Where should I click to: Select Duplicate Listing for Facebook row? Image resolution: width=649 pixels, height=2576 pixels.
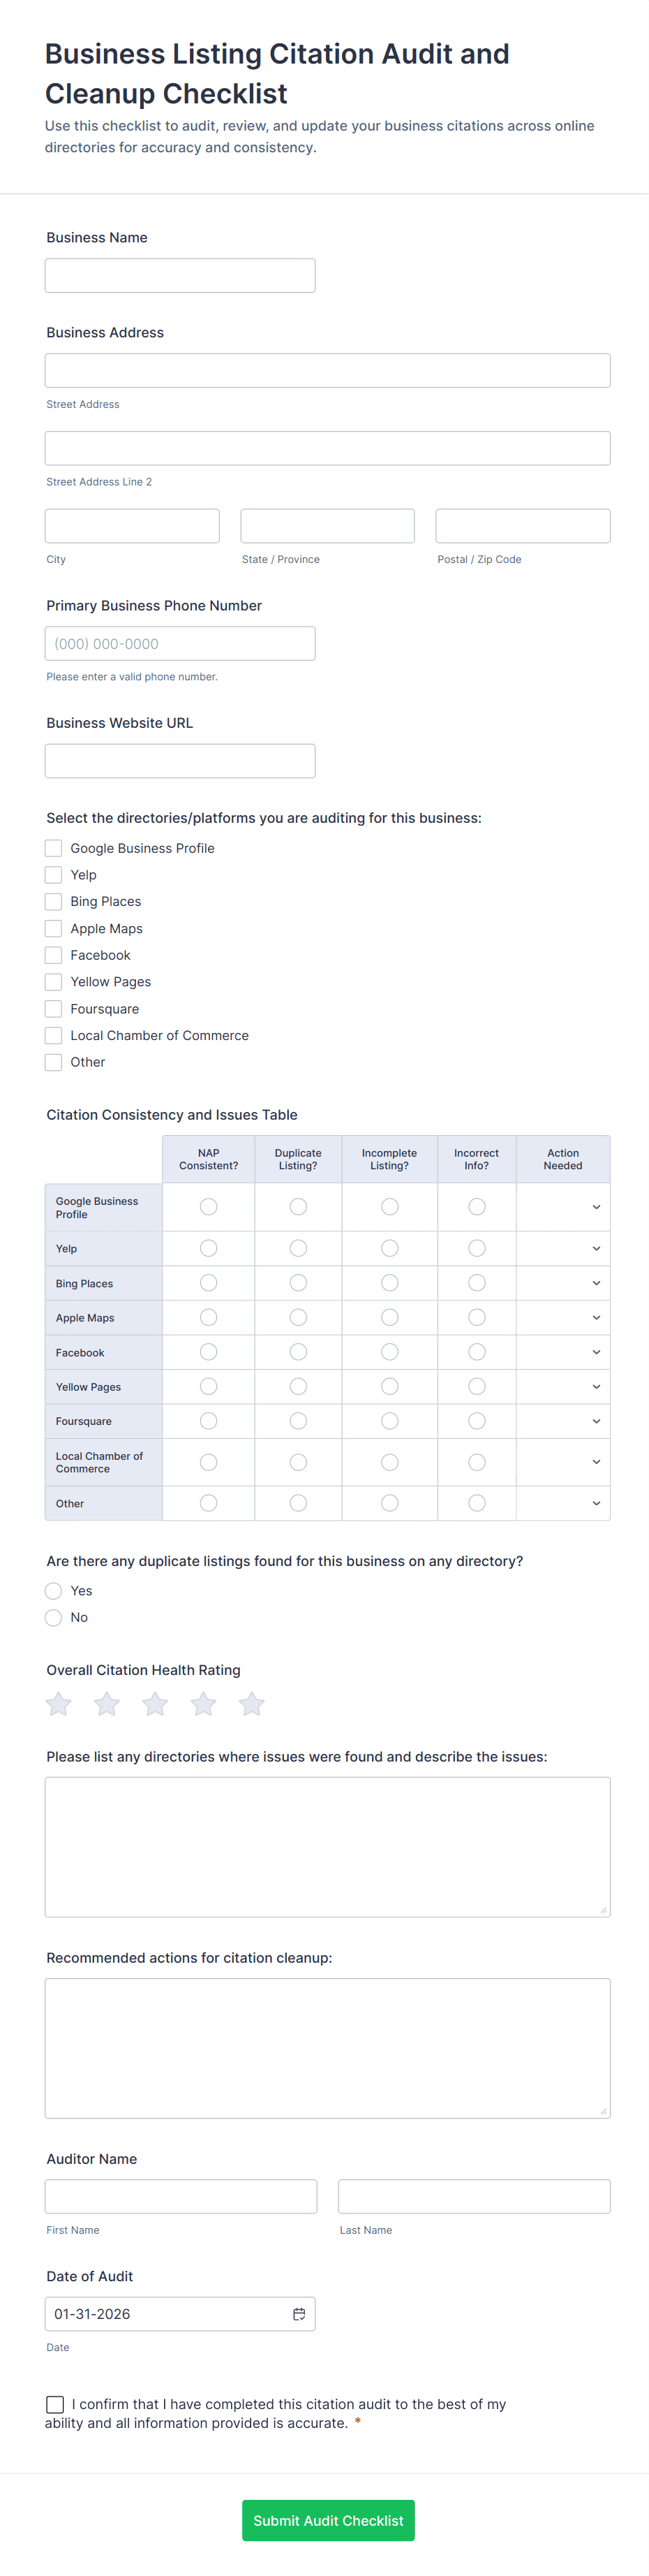299,1352
